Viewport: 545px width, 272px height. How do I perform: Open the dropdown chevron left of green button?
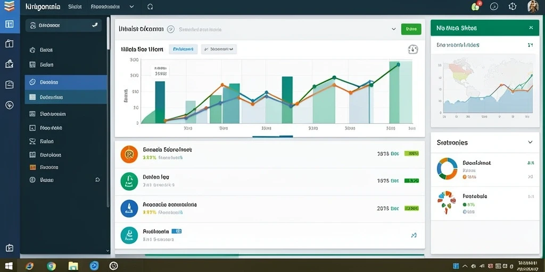(x=393, y=29)
